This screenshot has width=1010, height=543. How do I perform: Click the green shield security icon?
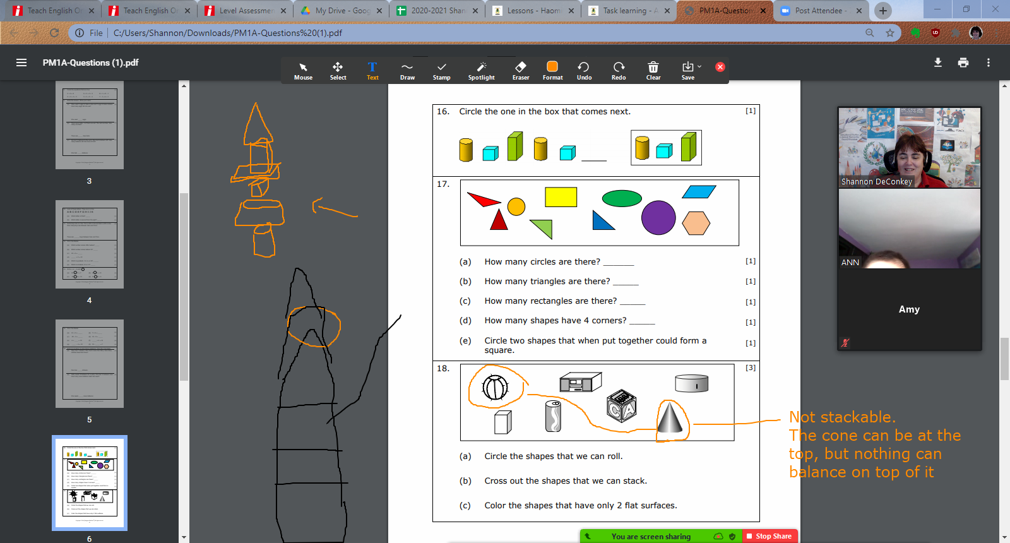coord(732,537)
